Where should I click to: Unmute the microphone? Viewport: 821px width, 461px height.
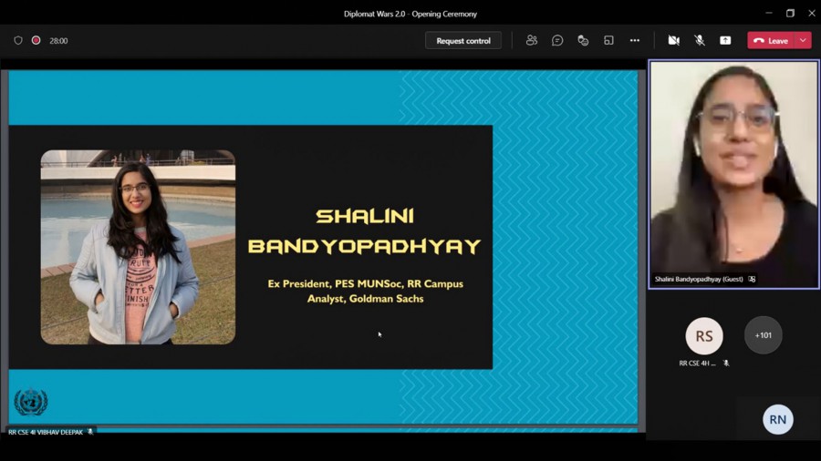point(700,40)
